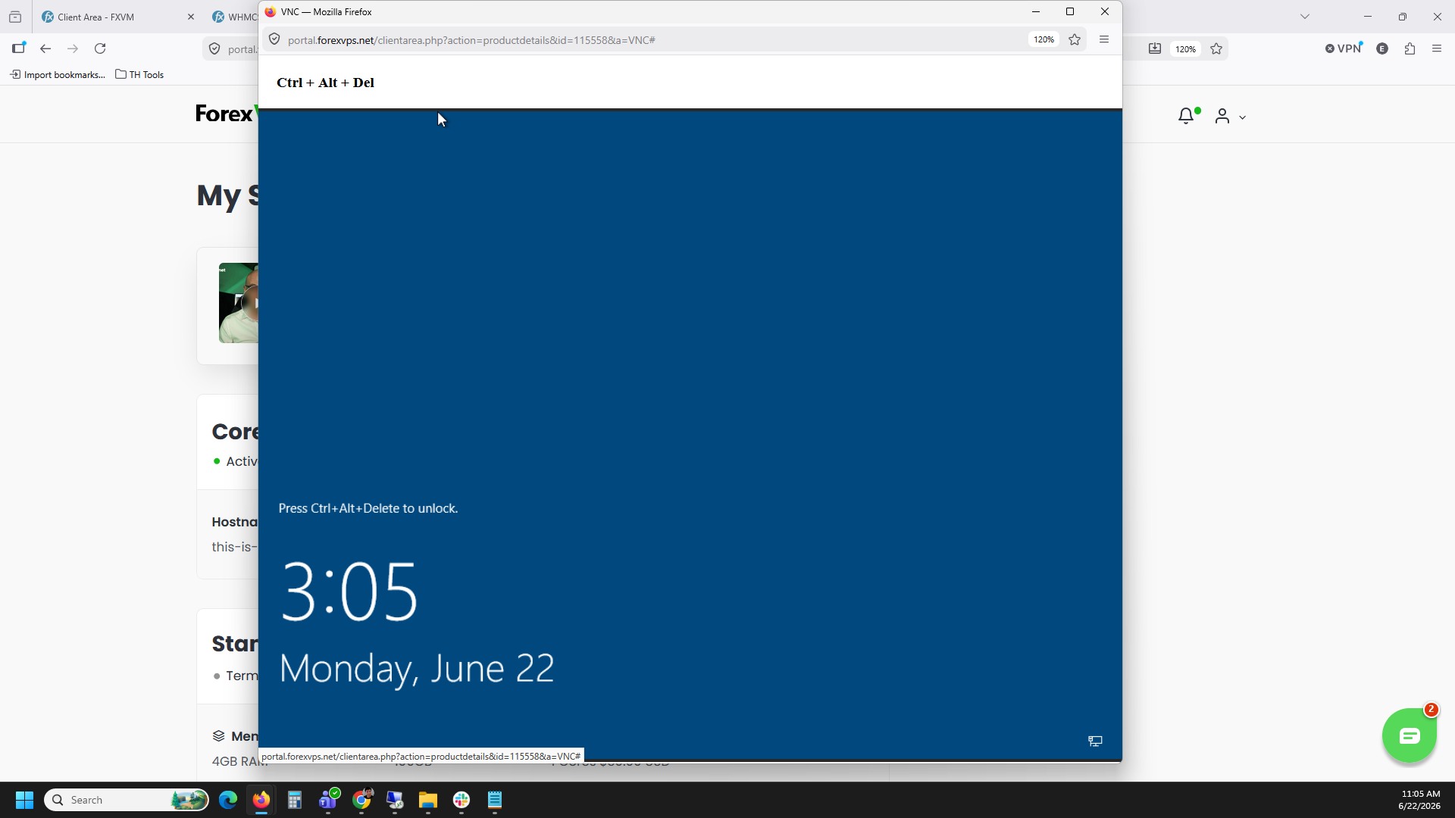Bookmark the main browser page with star
Screen dimensions: 1455x818
[x=1216, y=48]
